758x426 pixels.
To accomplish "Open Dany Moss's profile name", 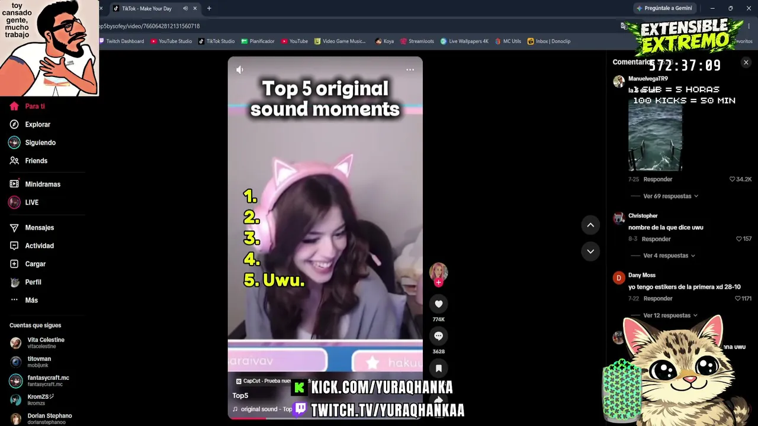I will click(642, 275).
